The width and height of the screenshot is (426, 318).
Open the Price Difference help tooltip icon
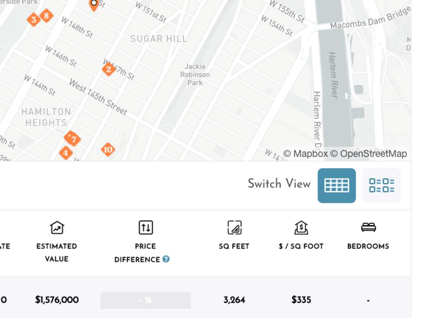[x=166, y=259]
